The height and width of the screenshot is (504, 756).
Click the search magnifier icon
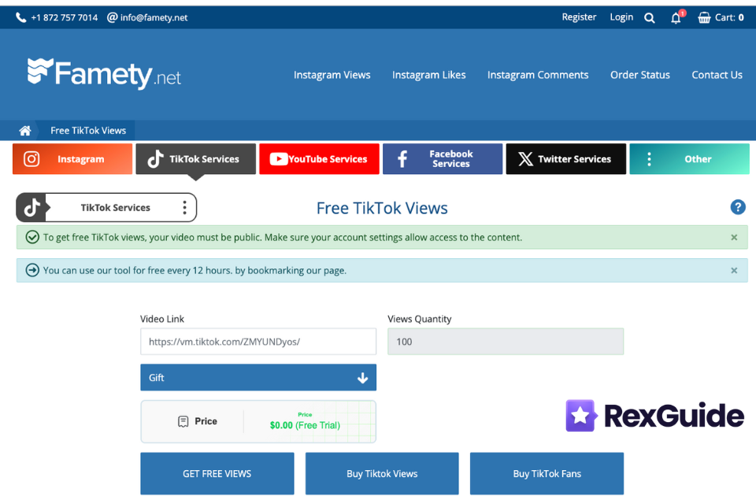click(x=650, y=18)
